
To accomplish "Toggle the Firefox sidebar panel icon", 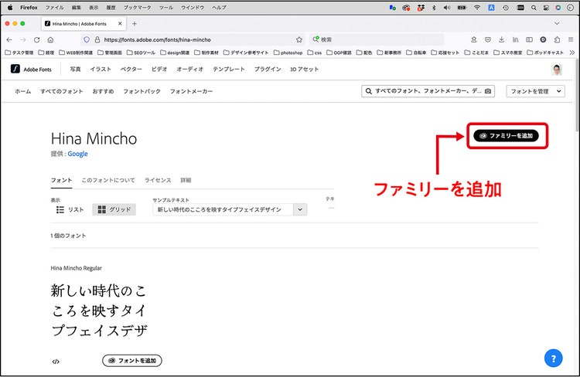I will point(529,39).
